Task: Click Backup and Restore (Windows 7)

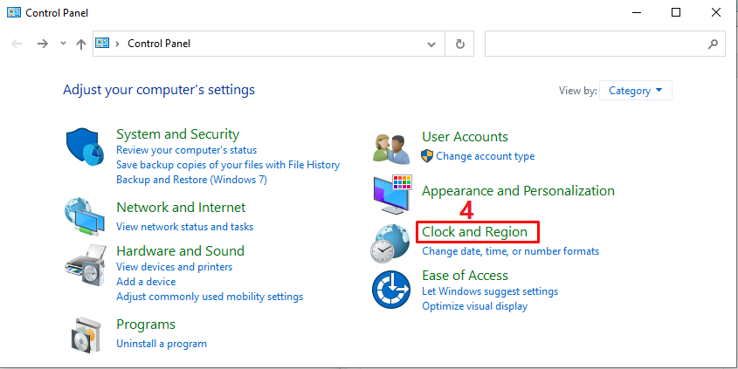Action: [x=191, y=180]
